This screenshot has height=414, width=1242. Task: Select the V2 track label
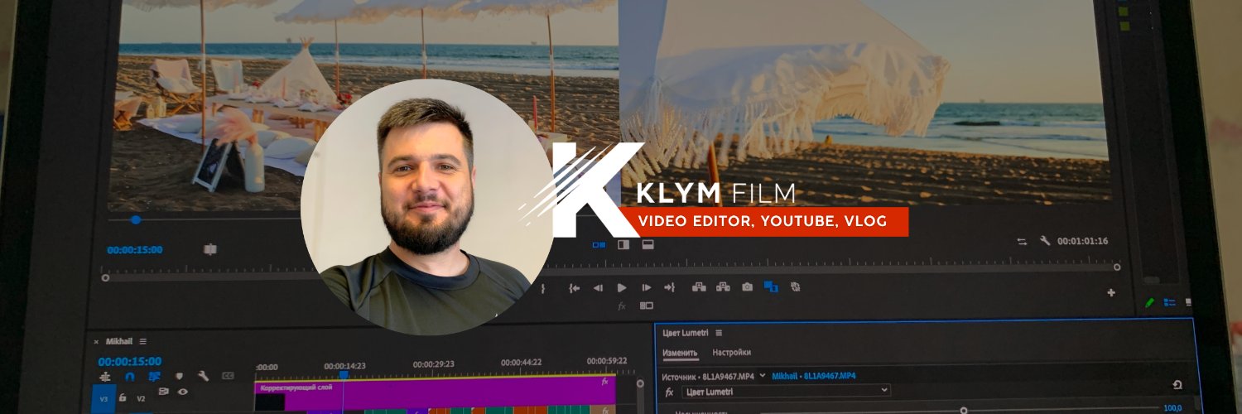141,399
